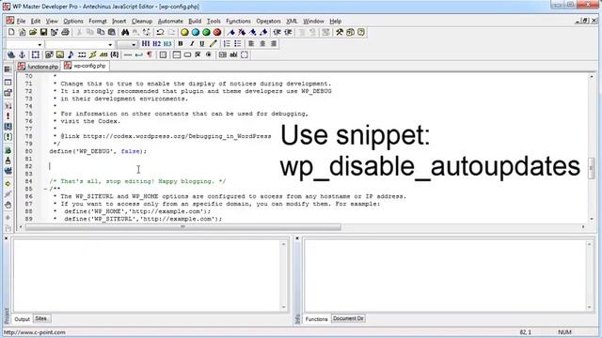
Task: Insert a checkbox form element icon
Action: click(x=198, y=54)
